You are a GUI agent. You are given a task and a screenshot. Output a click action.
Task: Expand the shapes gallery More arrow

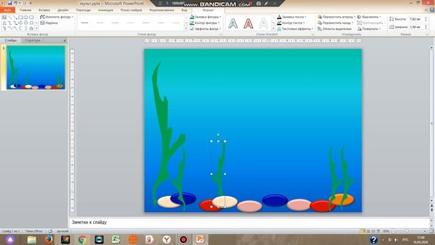(x=36, y=29)
